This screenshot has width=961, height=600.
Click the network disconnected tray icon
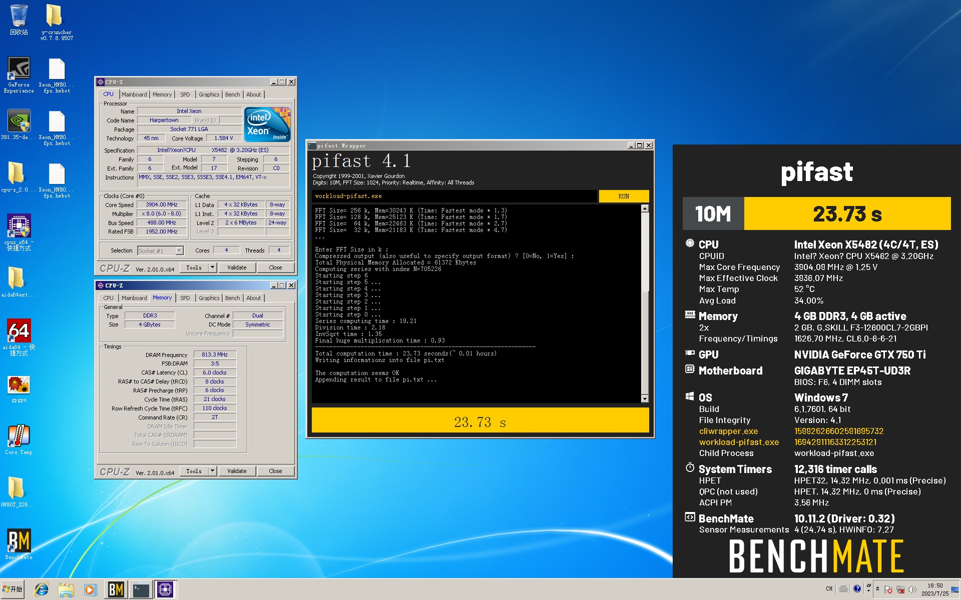900,589
